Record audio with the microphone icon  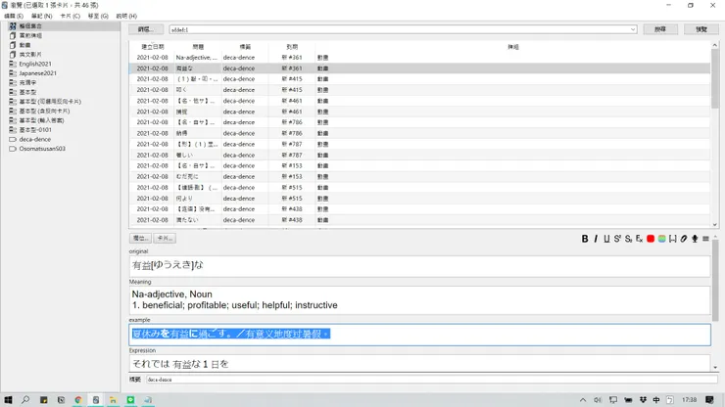pos(695,239)
